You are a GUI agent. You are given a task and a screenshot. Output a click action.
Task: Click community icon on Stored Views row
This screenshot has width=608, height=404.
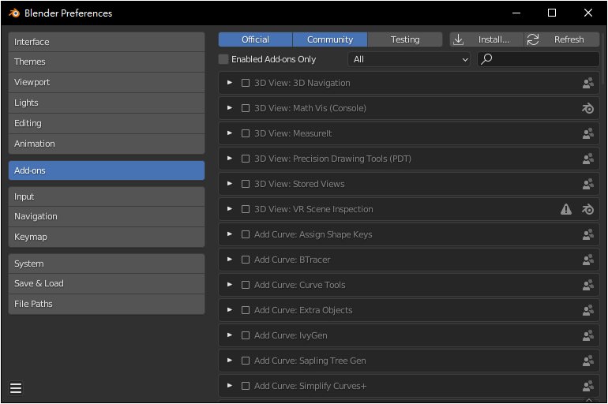coord(587,184)
